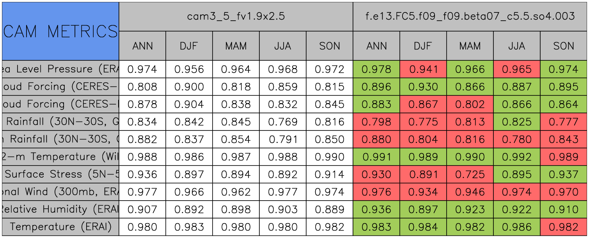
Task: Click DJF column header under cam3_5_fv1.9x2.5
Action: (189, 46)
